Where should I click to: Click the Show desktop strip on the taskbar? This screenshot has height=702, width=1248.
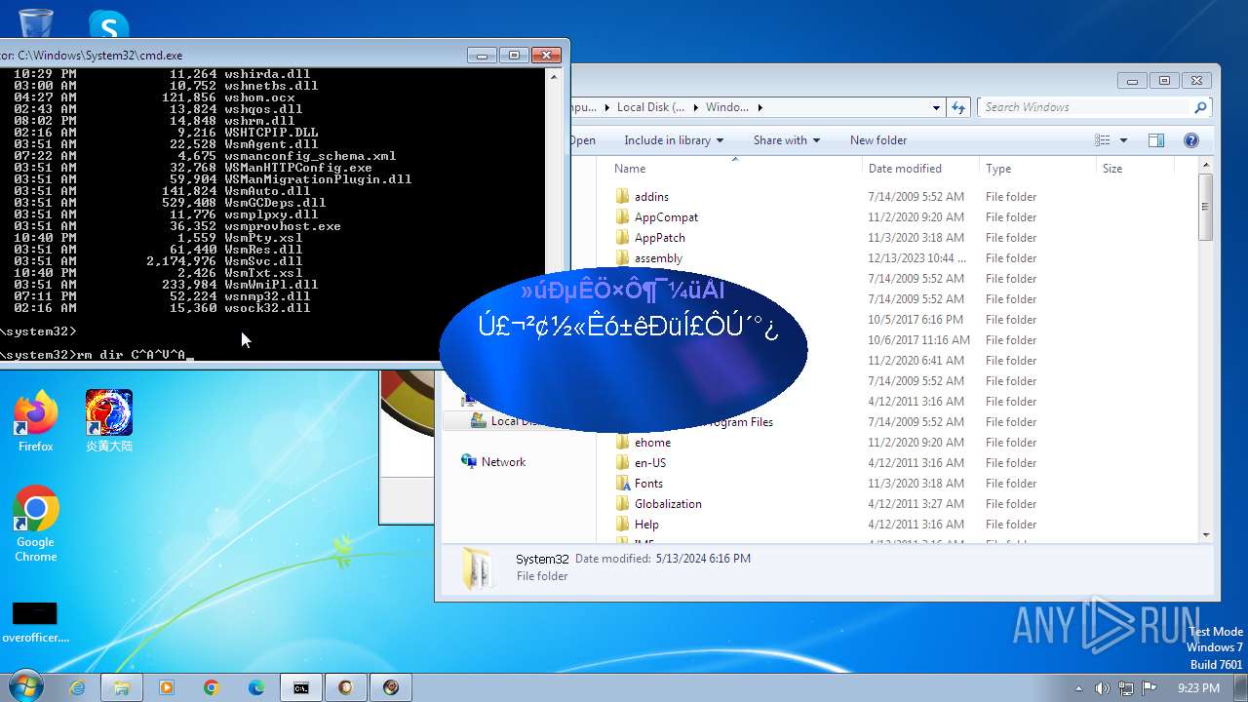(1241, 687)
